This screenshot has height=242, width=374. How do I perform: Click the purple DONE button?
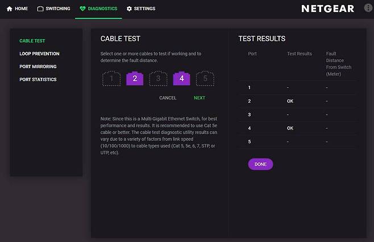click(x=260, y=164)
